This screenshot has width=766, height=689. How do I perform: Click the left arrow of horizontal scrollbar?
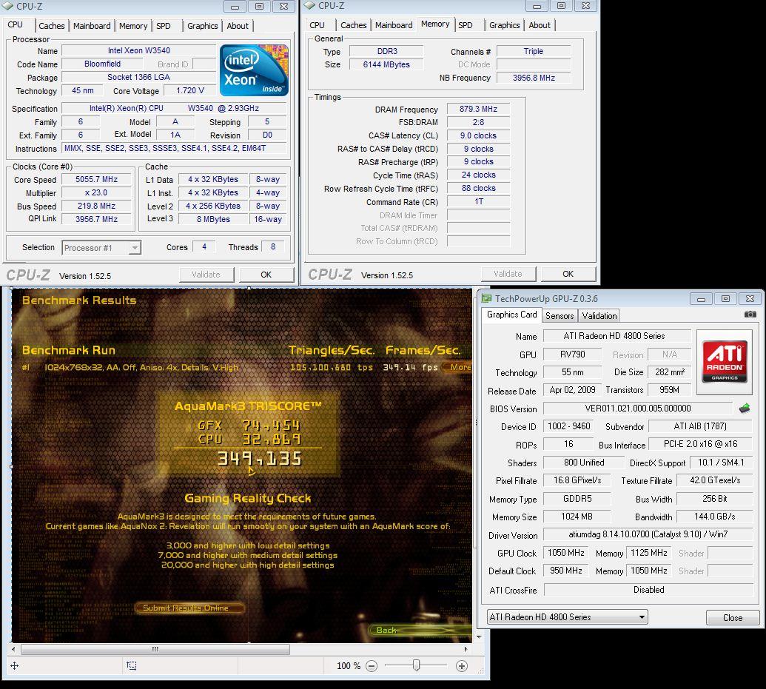click(x=13, y=650)
